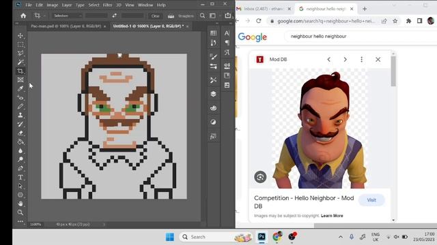Open the Filter menu
This screenshot has width=437, height=245.
(107, 5)
